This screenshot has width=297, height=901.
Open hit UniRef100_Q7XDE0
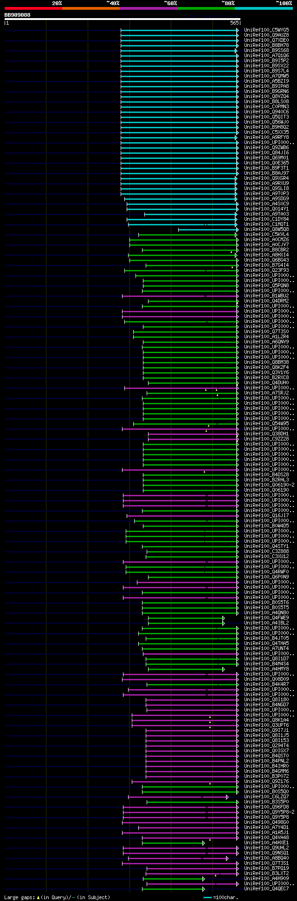coord(266,40)
